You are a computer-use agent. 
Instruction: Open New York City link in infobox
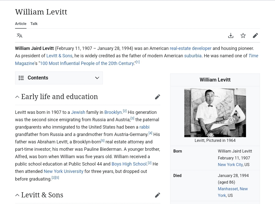click(x=230, y=165)
